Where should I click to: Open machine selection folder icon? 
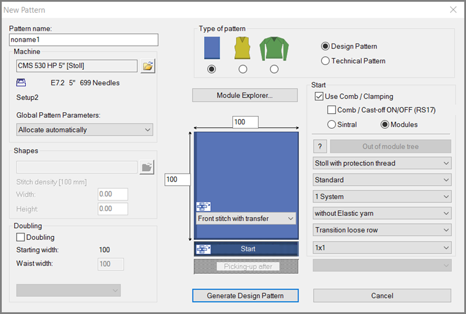(x=147, y=66)
